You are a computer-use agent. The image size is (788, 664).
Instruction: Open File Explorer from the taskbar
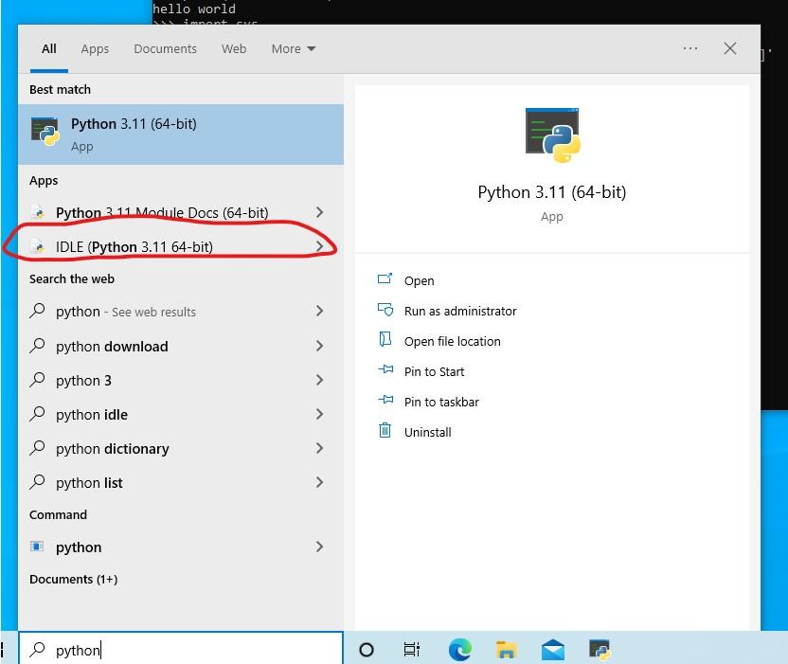tap(507, 650)
